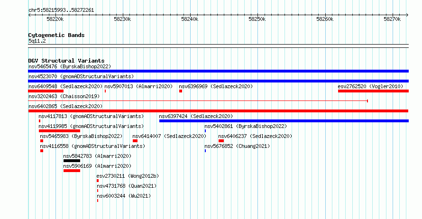
Task: Click nsv6003244 (Wu2021) label
Action: point(124,196)
